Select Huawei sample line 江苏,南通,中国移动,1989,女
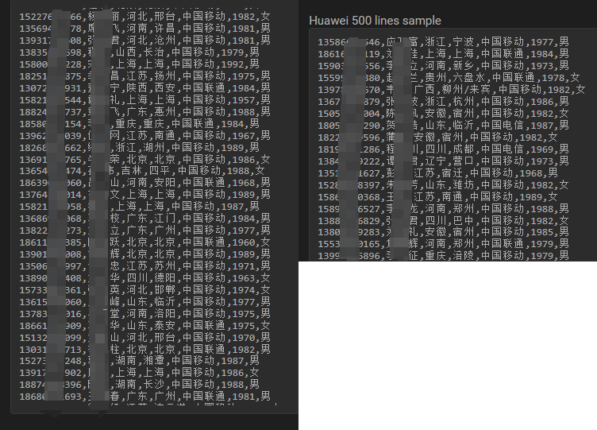Image resolution: width=597 pixels, height=430 pixels. pyautogui.click(x=438, y=197)
